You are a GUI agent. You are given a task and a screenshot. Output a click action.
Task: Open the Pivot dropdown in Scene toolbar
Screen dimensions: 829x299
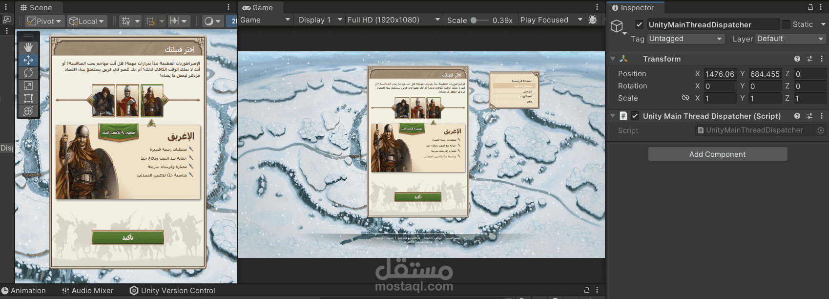coord(44,21)
